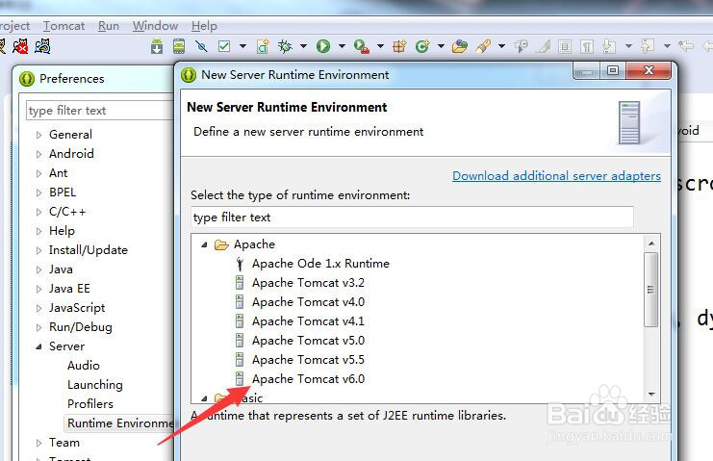This screenshot has height=461, width=713.
Task: Expand the Android preferences node
Action: click(x=39, y=154)
